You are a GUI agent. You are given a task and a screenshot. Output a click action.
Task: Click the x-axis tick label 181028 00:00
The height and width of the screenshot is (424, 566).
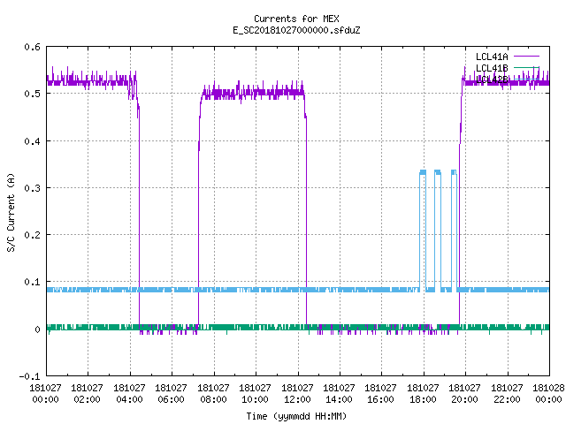[548, 394]
